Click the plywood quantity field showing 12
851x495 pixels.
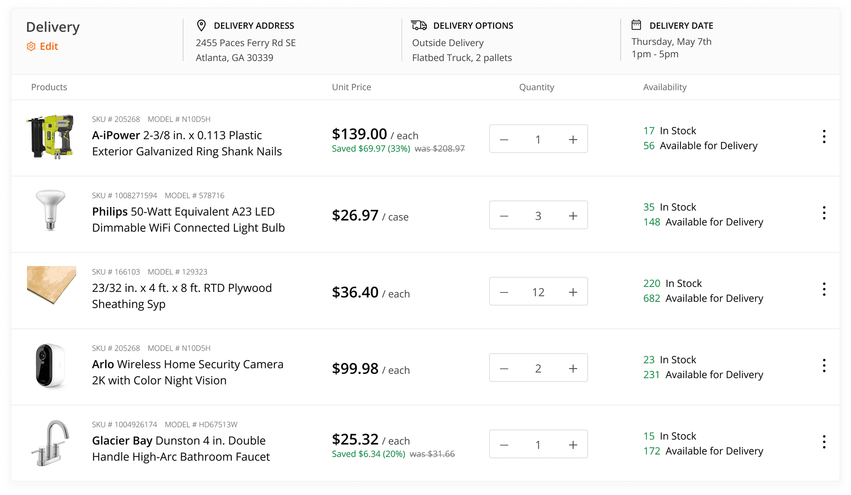[x=538, y=292]
